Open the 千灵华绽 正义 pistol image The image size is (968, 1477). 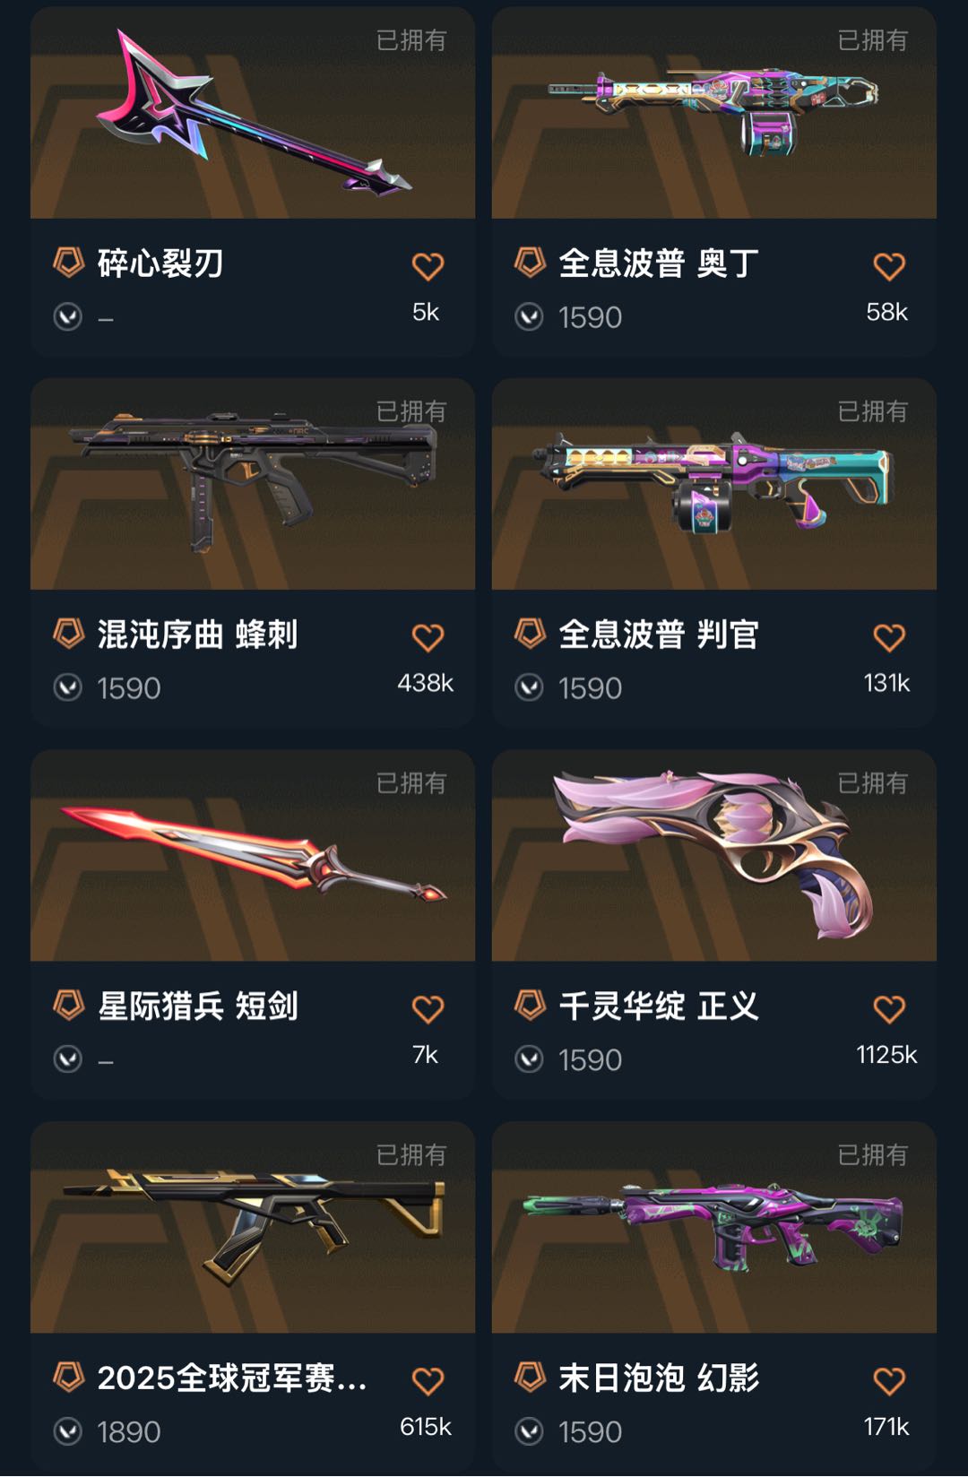(x=714, y=856)
